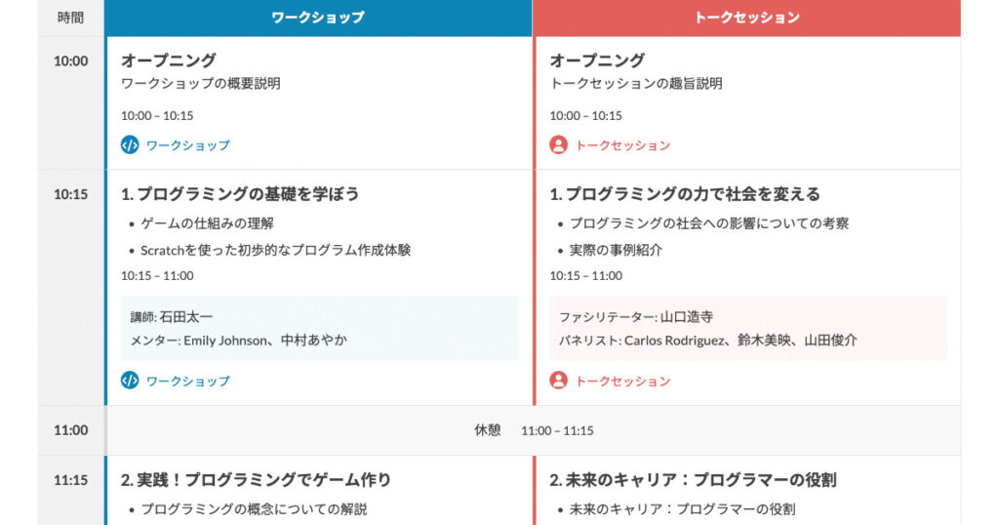Viewport: 999px width, 525px height.
Task: Open the トークセッション link under トークセッションの趣旨説明
Action: coord(622,145)
